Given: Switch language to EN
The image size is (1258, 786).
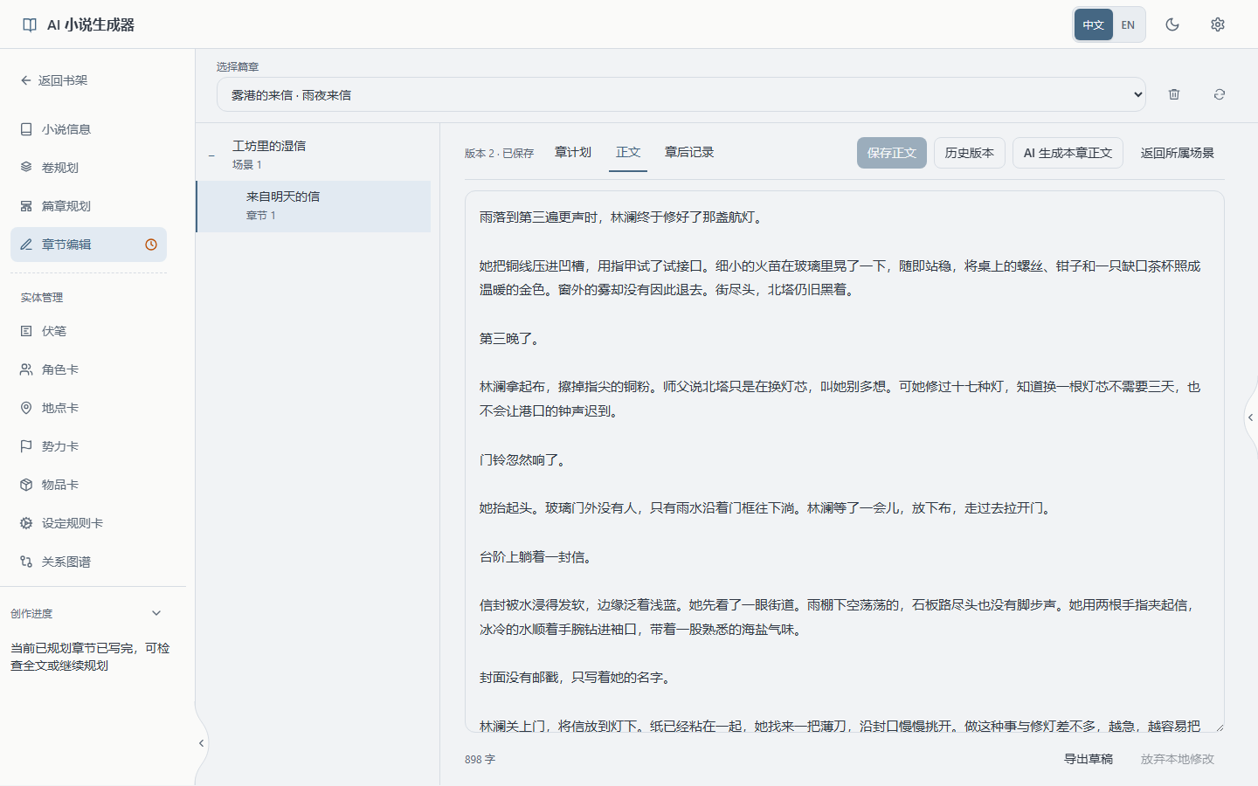Looking at the screenshot, I should [x=1128, y=24].
